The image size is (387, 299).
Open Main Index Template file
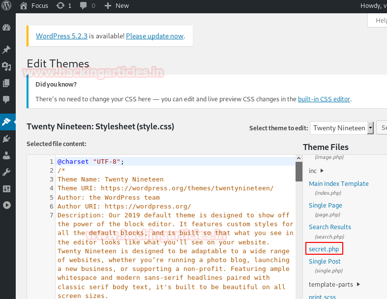pyautogui.click(x=339, y=184)
